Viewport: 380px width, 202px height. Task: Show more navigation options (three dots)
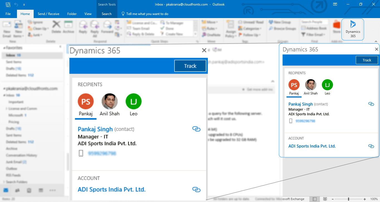point(53,190)
